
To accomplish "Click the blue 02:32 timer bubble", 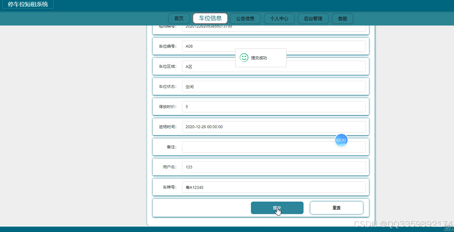I will point(341,140).
